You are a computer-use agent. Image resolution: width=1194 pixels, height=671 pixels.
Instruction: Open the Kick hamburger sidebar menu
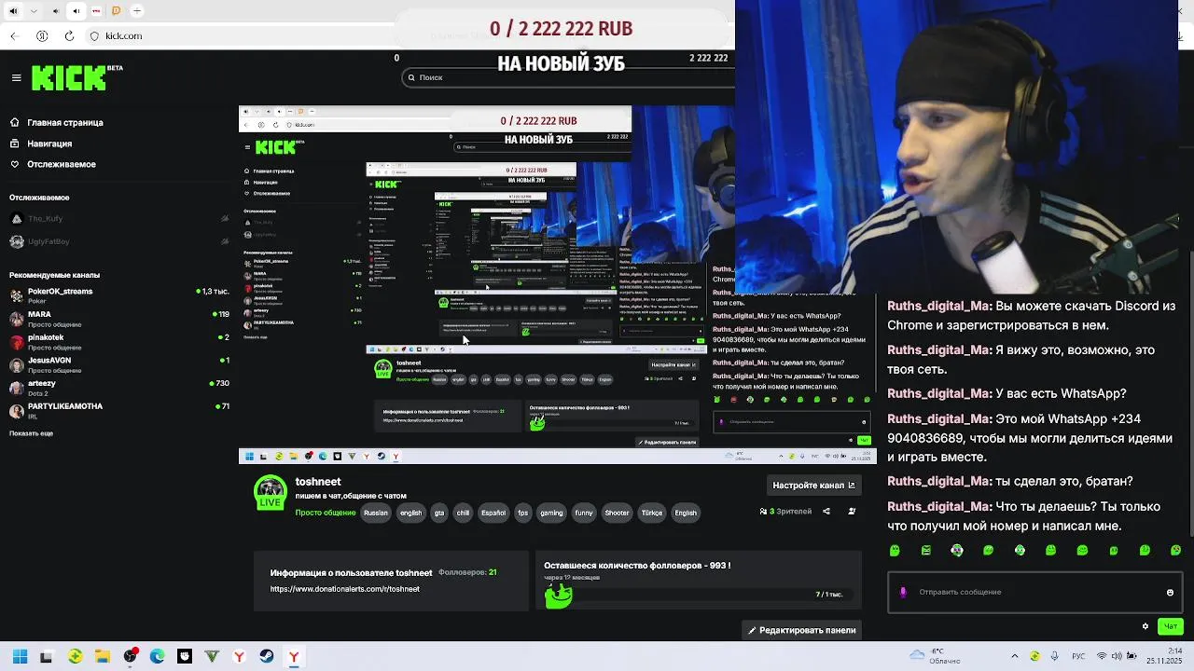16,77
